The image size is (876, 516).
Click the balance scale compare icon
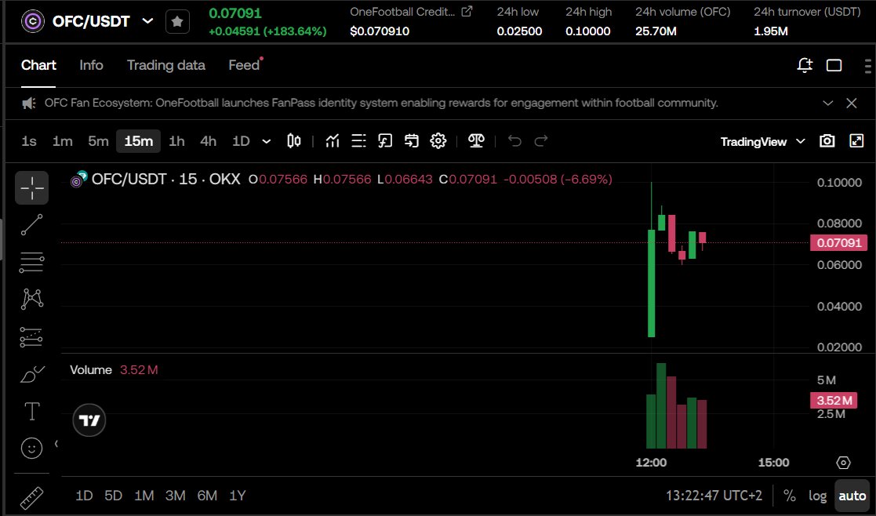[476, 141]
